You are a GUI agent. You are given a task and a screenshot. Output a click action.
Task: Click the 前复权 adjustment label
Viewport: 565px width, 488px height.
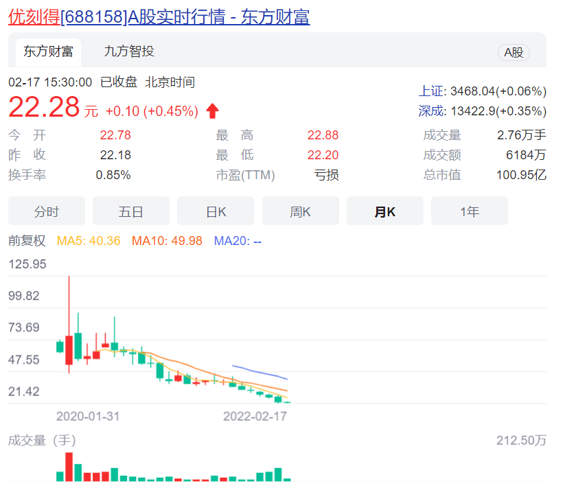(27, 241)
